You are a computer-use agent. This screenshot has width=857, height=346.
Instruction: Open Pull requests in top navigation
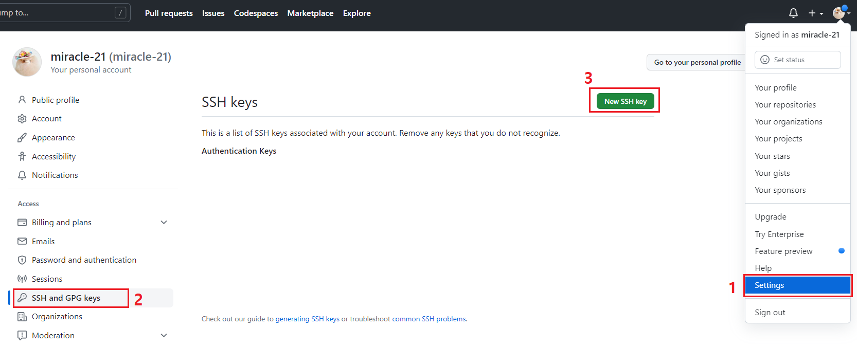169,13
